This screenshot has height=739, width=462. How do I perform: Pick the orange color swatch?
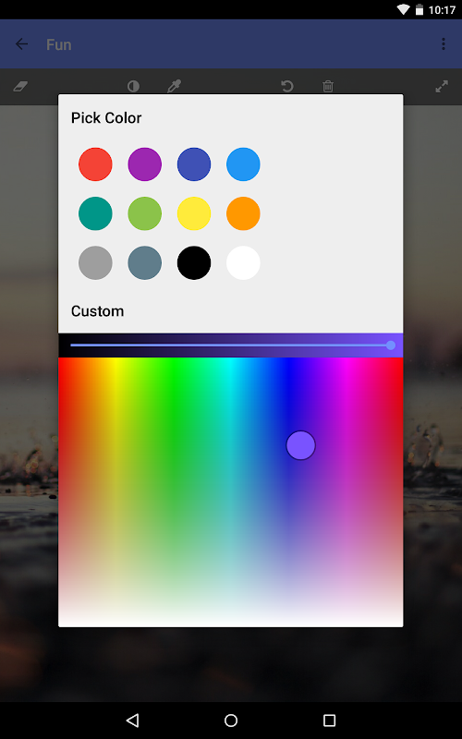coord(243,213)
